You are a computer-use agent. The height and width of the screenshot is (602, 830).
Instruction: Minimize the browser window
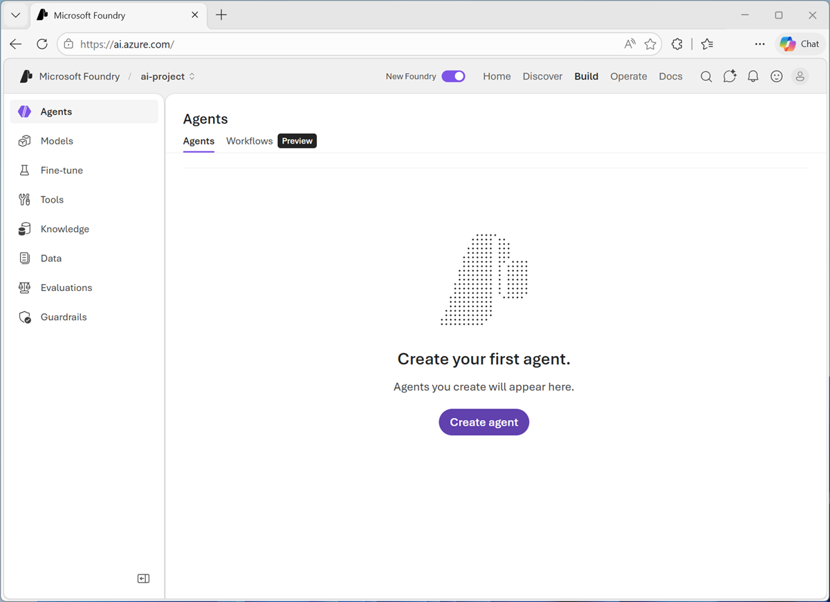tap(745, 15)
